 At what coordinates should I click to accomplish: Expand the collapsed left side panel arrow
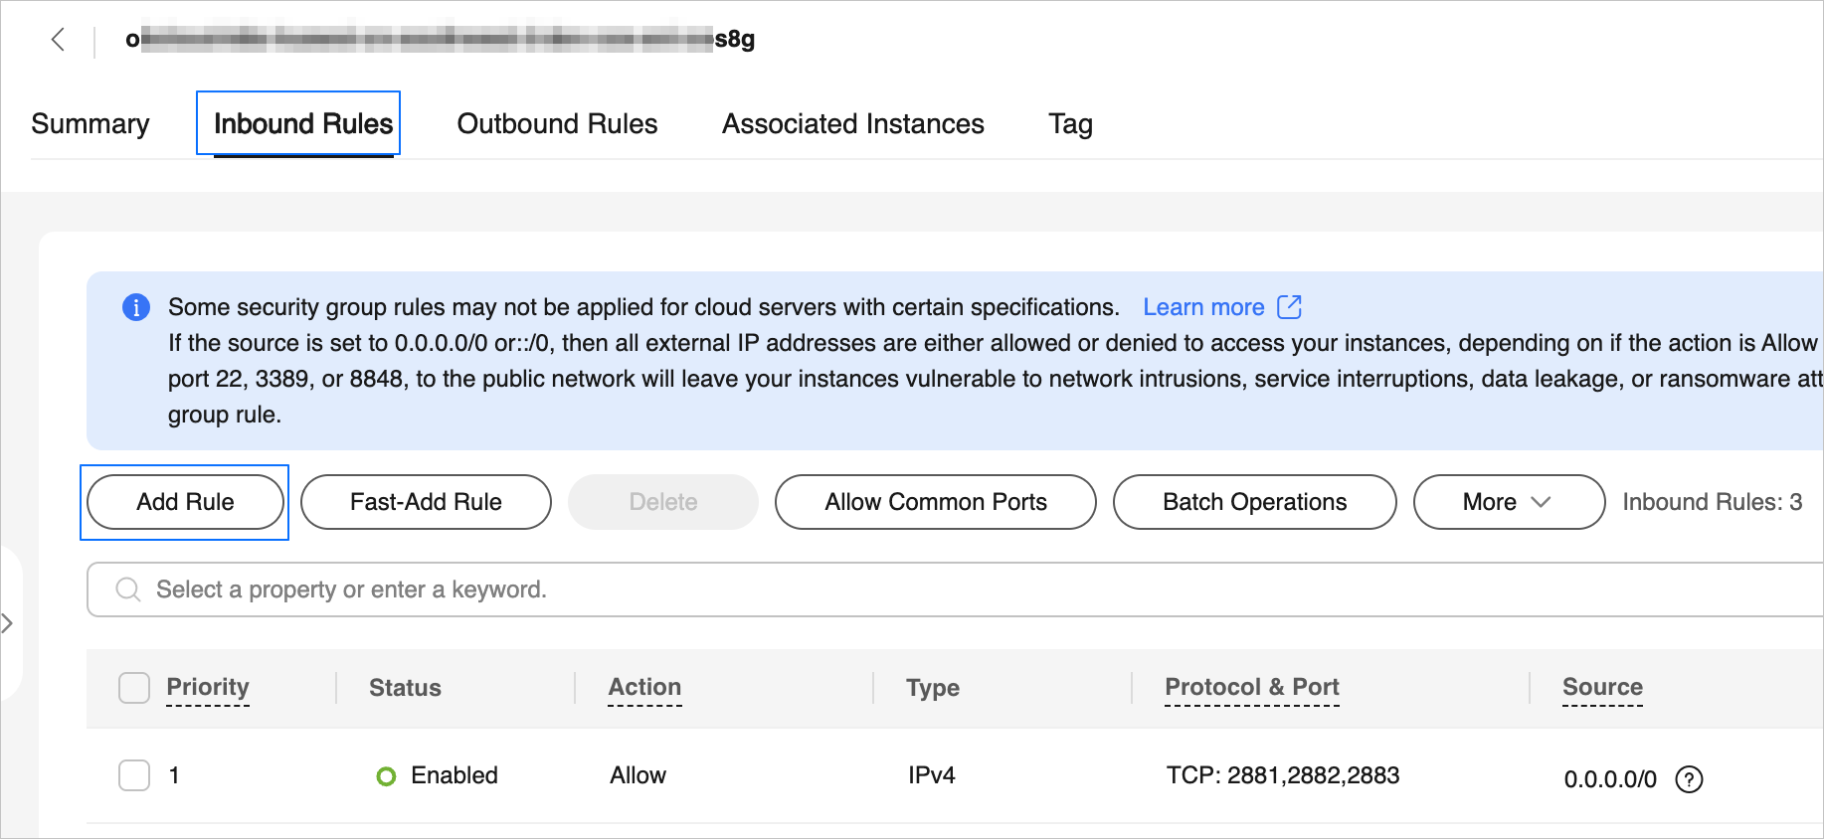[x=8, y=623]
